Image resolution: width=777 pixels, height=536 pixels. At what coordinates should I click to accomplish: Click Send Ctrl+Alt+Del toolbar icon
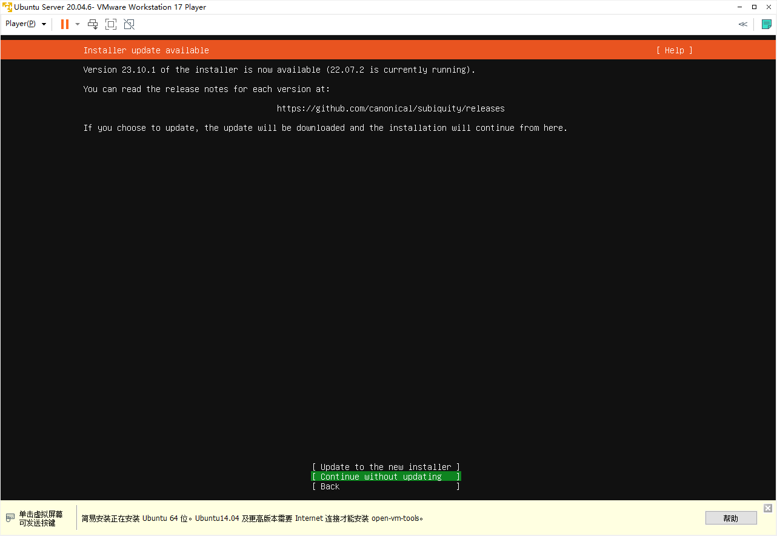click(x=93, y=24)
